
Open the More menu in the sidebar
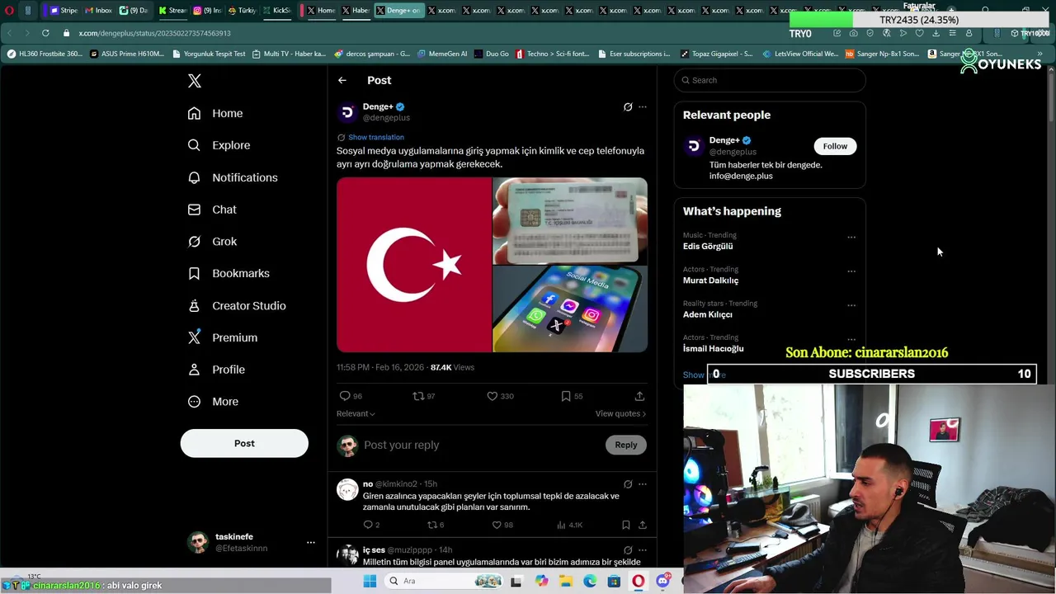[213, 402]
